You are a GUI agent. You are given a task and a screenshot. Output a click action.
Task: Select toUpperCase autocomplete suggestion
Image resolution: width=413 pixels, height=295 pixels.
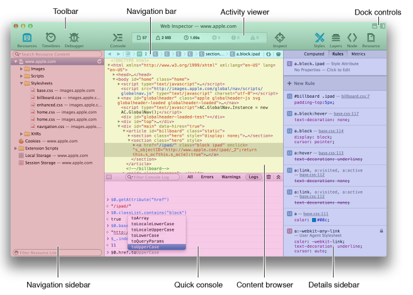[157, 247]
